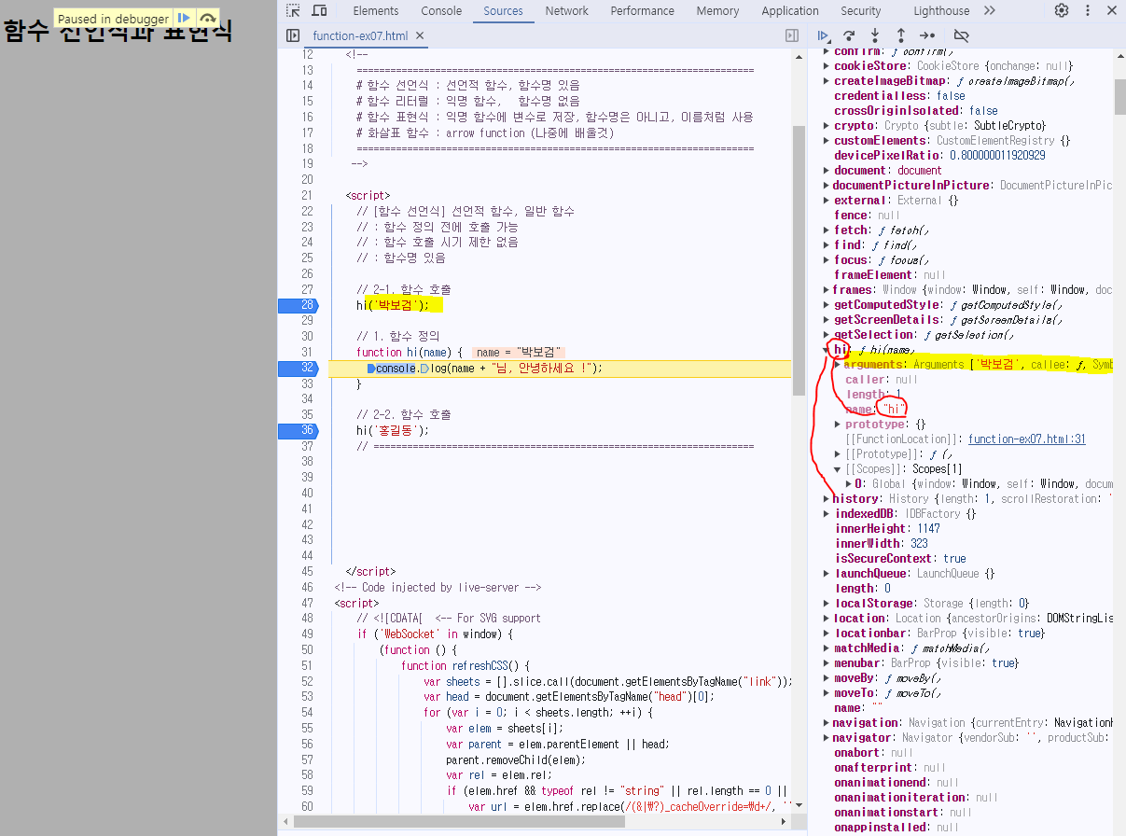Step into the next function call

[x=875, y=35]
